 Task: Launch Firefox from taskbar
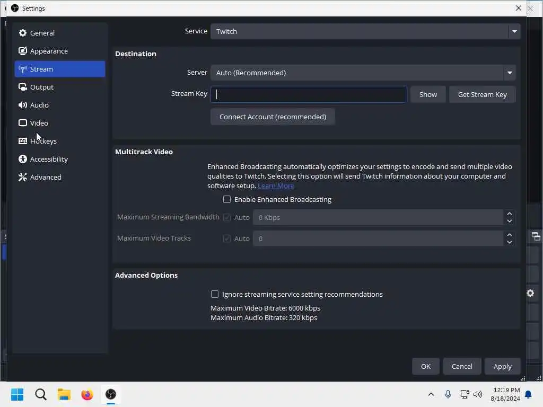tap(87, 394)
